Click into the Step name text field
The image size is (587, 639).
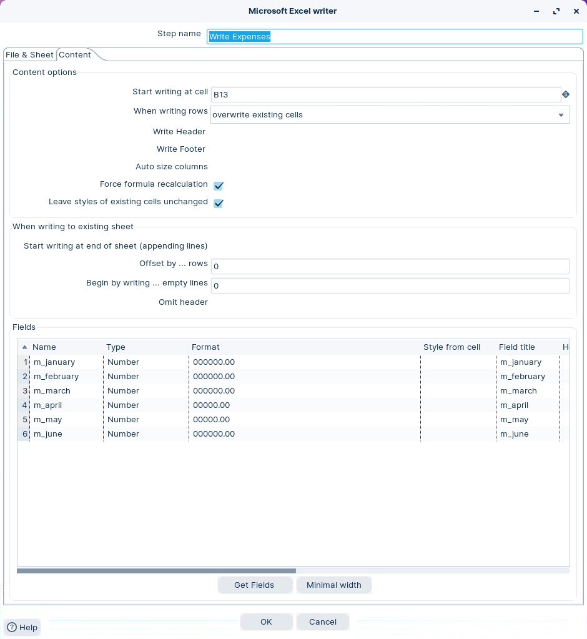pyautogui.click(x=394, y=37)
